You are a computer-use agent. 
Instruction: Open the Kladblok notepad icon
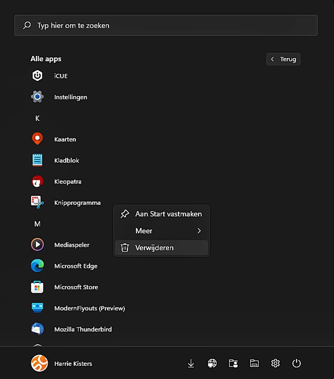point(37,160)
